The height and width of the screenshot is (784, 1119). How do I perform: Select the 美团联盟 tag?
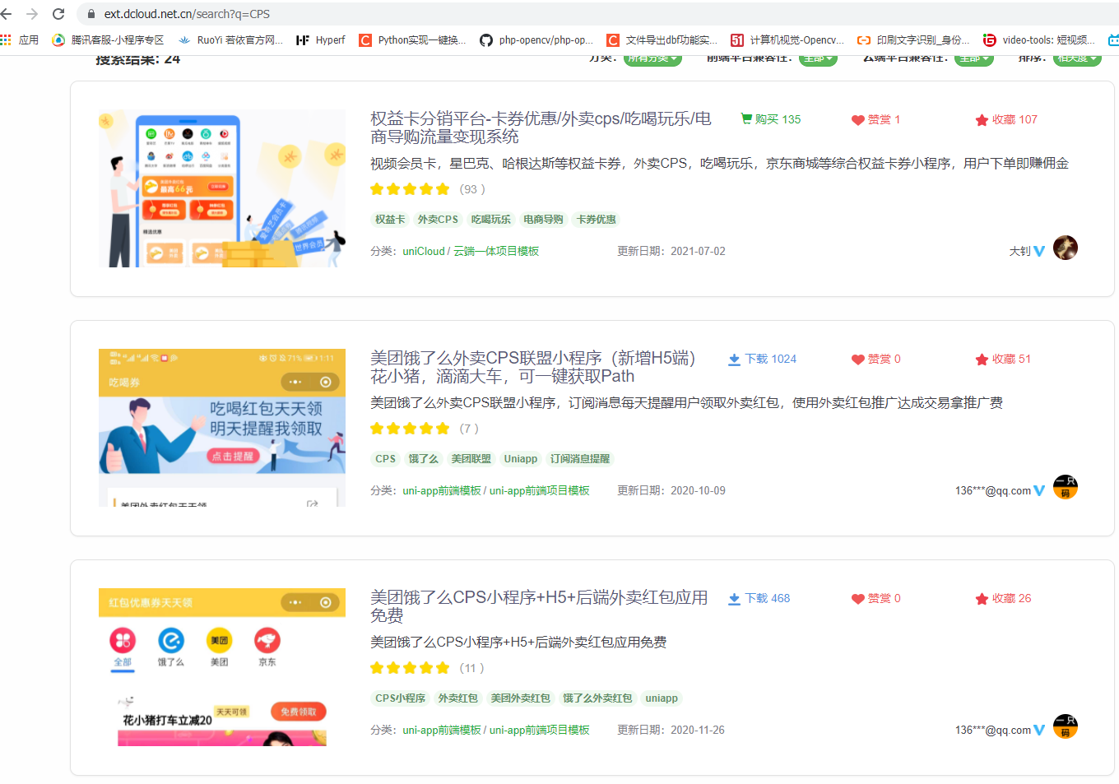(x=471, y=459)
